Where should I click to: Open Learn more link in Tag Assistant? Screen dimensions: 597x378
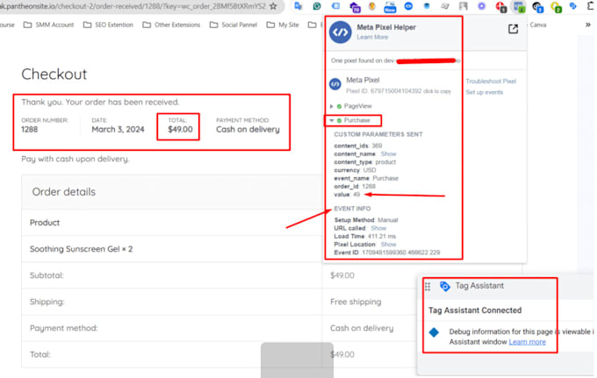point(527,342)
